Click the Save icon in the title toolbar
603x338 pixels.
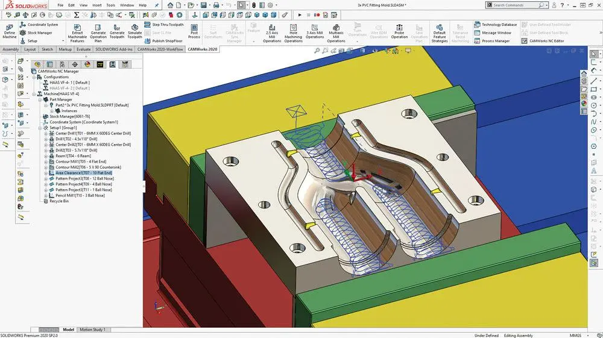click(204, 5)
